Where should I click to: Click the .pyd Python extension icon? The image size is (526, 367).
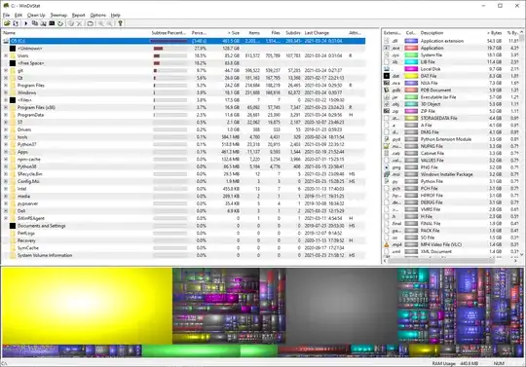click(387, 139)
